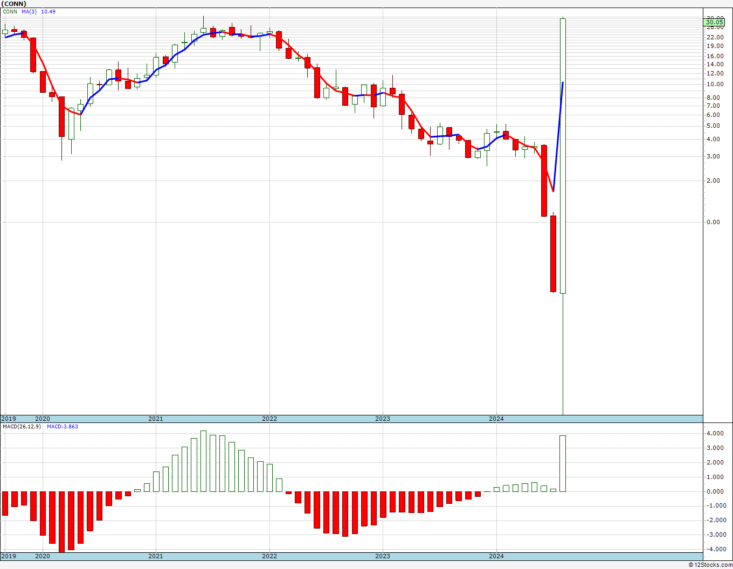Click the highlighted 30.05 current price tag
Viewport: 733px width, 569px height.
point(715,22)
